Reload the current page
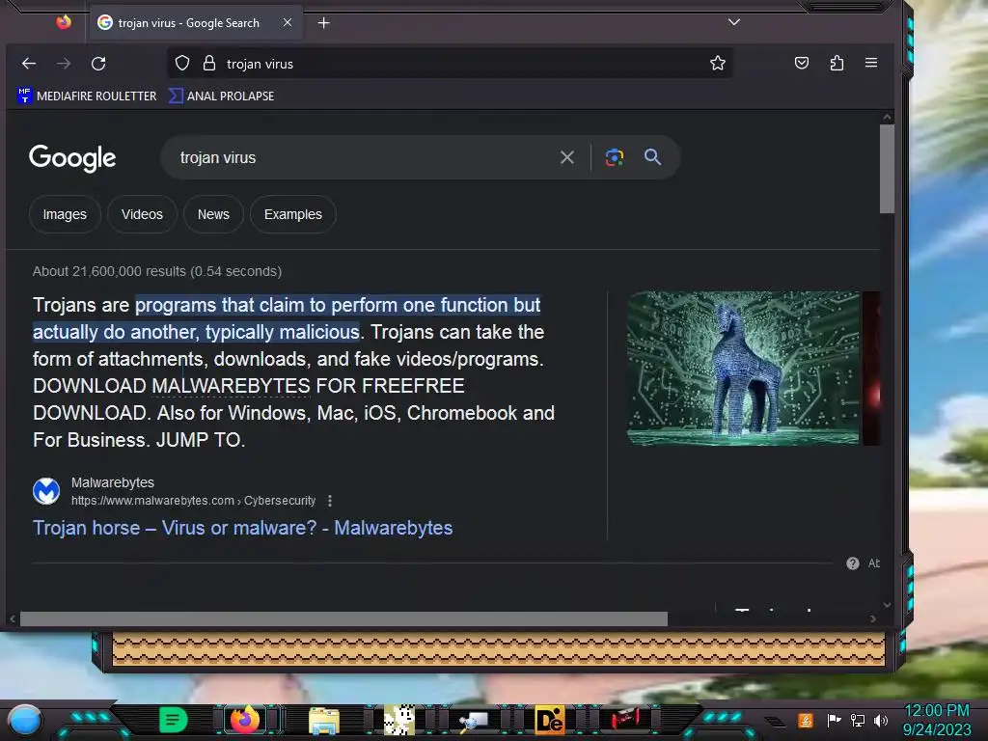Viewport: 988px width, 741px height. click(98, 63)
